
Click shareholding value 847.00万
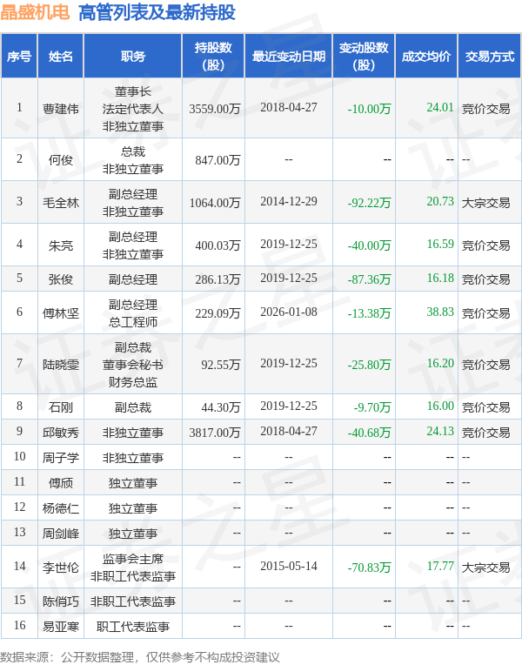(217, 160)
